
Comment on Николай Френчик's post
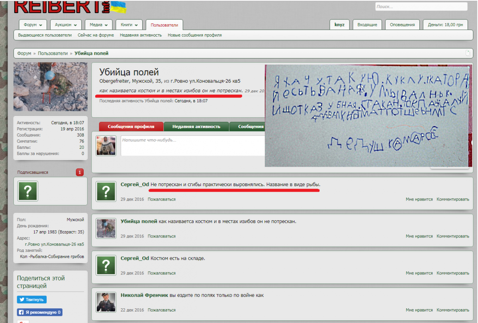[x=453, y=310]
